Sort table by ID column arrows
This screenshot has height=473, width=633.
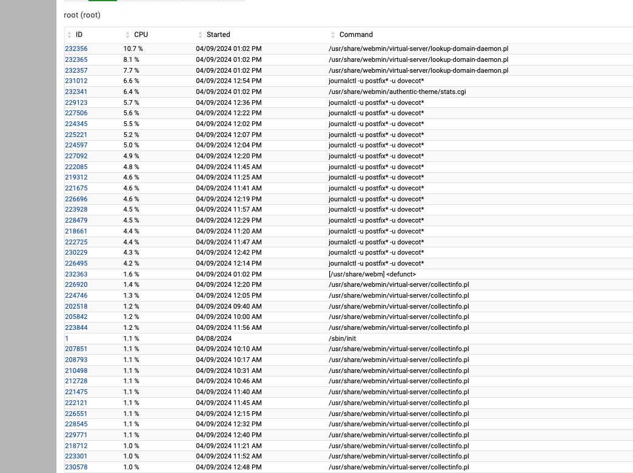pyautogui.click(x=70, y=35)
